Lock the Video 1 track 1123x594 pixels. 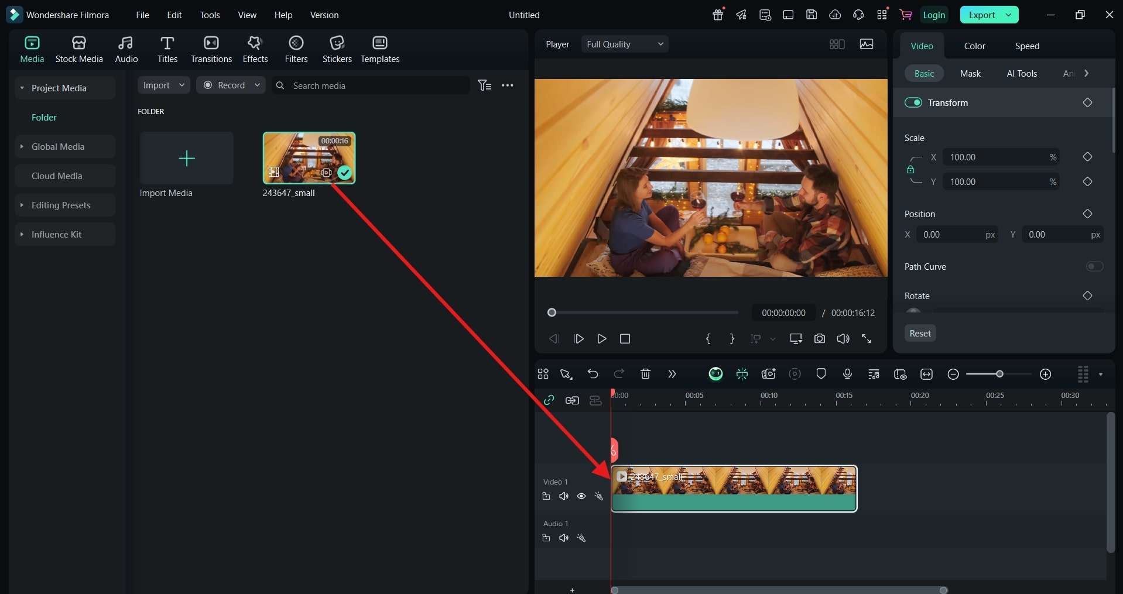point(546,496)
